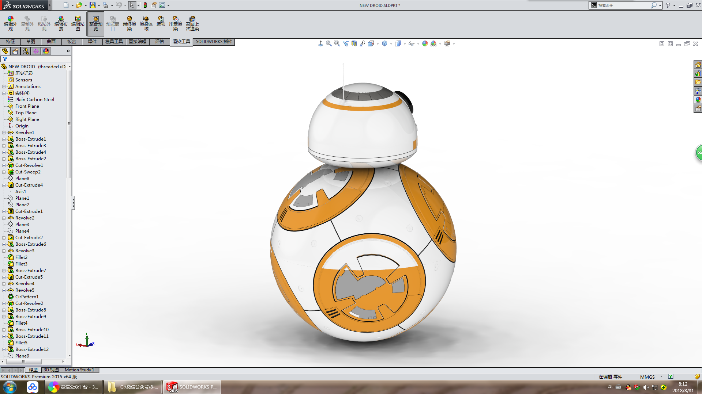Select the 渲染区域 (Render Region) tool
702x394 pixels.
coord(146,23)
